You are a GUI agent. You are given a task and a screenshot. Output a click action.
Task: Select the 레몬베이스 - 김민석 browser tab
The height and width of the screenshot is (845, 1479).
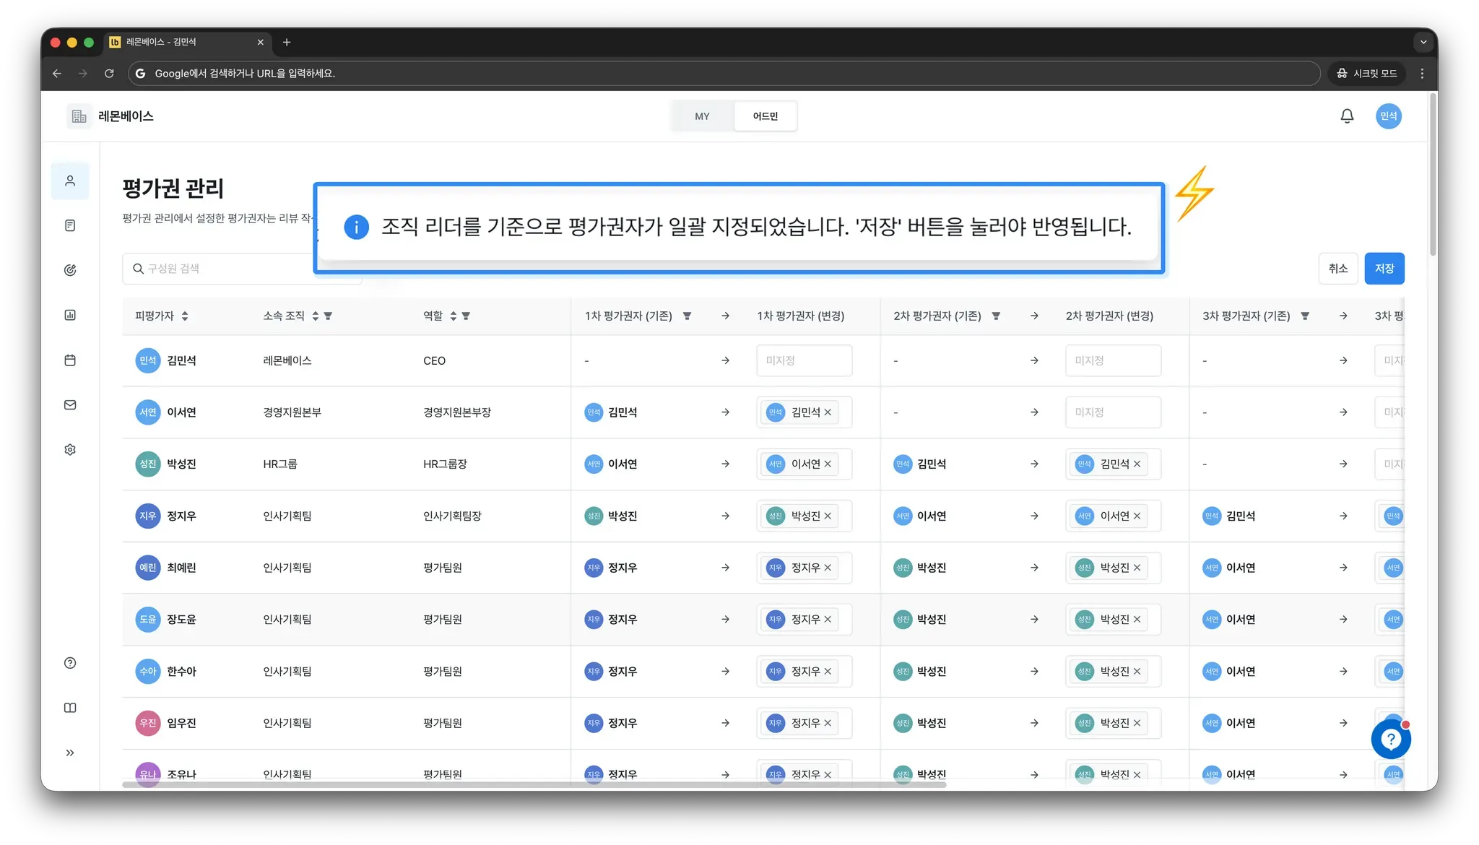coord(187,42)
